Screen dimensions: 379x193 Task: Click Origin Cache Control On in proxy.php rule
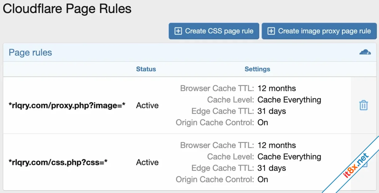pyautogui.click(x=263, y=123)
